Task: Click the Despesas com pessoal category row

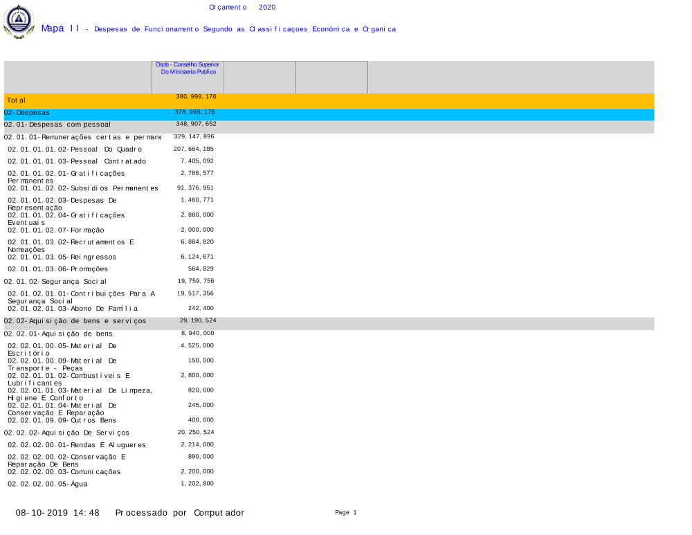Action: (329, 125)
